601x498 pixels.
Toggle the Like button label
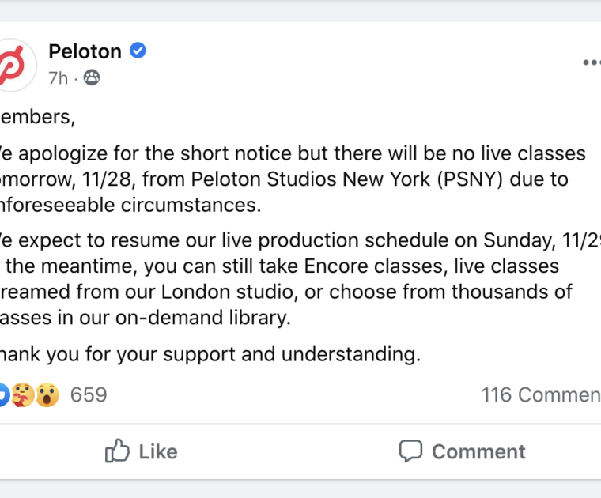coord(158,451)
